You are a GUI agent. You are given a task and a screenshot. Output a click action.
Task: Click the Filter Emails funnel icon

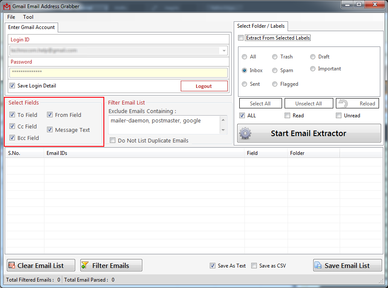point(85,265)
